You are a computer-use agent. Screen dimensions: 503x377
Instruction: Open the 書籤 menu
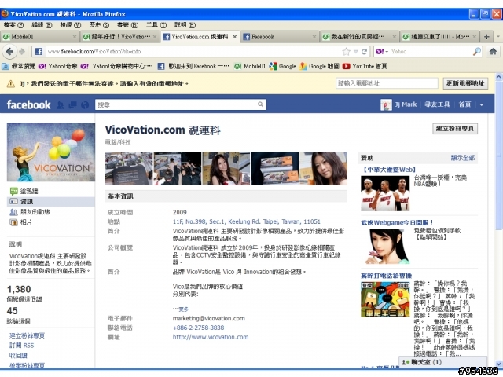[x=127, y=25]
